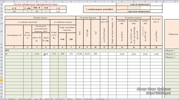Image resolution: width=179 pixels, height=100 pixels.
Task: Click the title Расчет однофазного (трехфазного) тока
Action: pyautogui.click(x=36, y=4)
